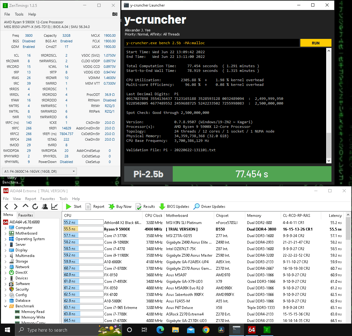This screenshot has width=352, height=336.
Task: Expand the Display tree node
Action: pyautogui.click(x=5, y=250)
